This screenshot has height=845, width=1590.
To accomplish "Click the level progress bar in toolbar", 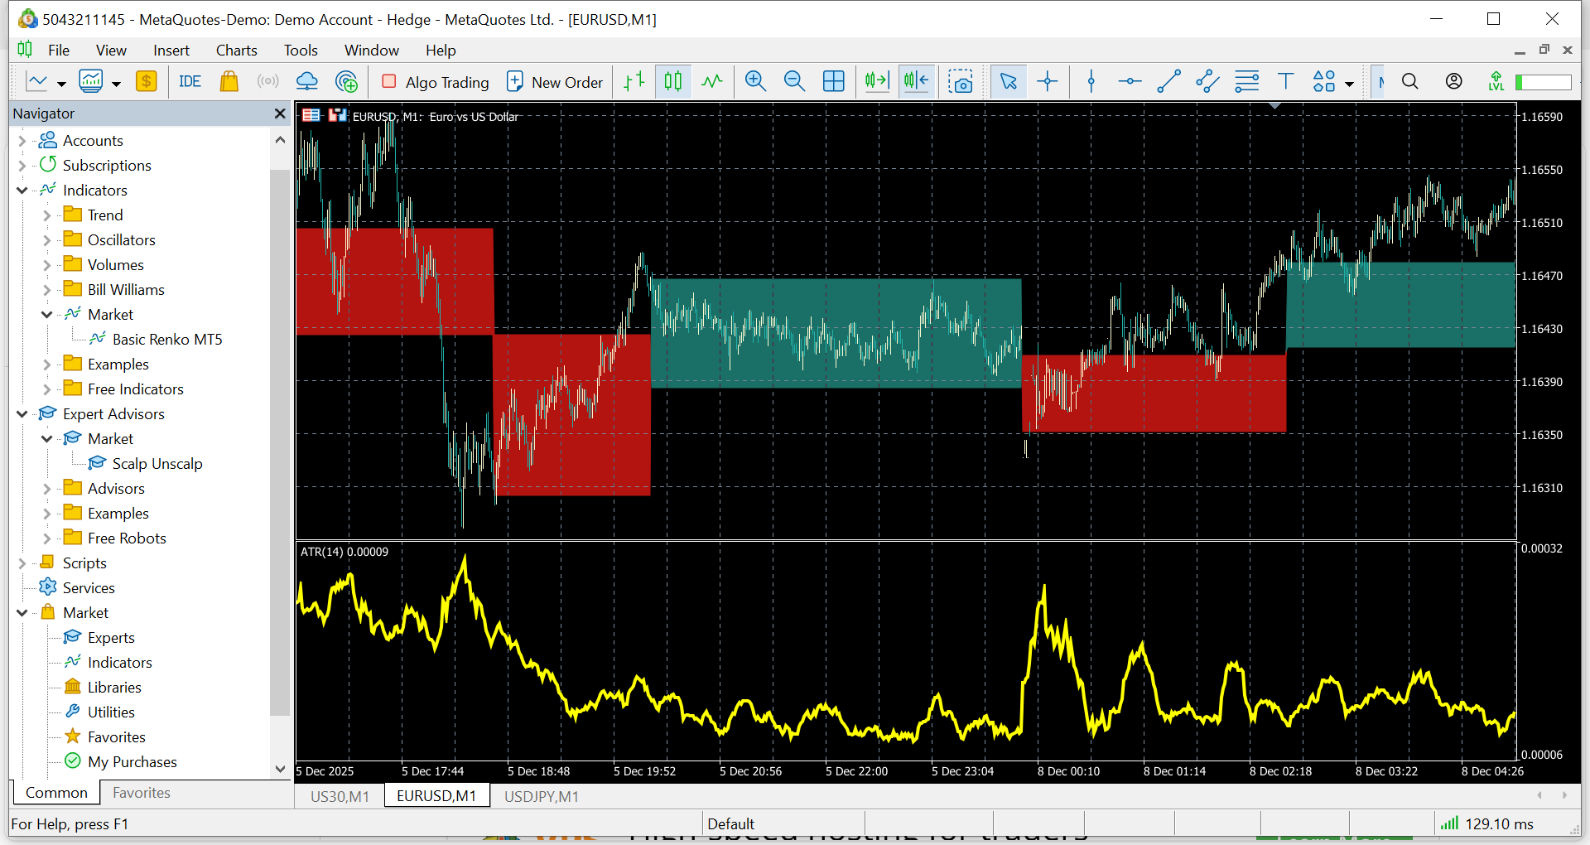I will 1543,82.
